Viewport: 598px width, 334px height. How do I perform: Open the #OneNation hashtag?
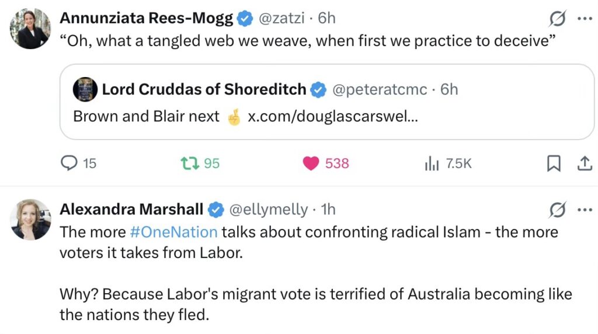pos(174,232)
